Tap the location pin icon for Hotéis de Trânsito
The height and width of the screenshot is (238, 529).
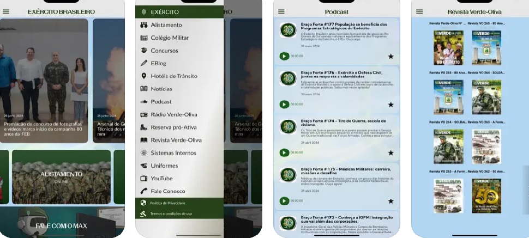[x=144, y=76]
